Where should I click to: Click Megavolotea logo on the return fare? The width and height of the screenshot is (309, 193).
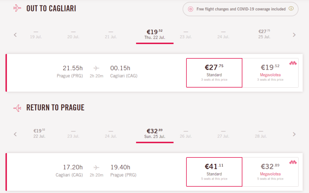click(293, 162)
